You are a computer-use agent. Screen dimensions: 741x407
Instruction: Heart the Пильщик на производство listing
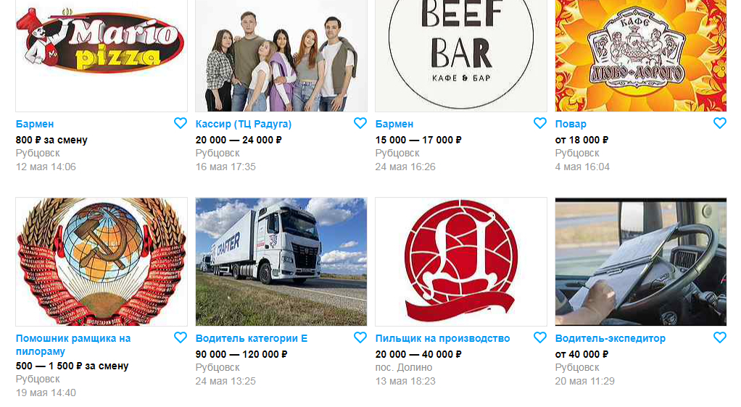tap(540, 337)
